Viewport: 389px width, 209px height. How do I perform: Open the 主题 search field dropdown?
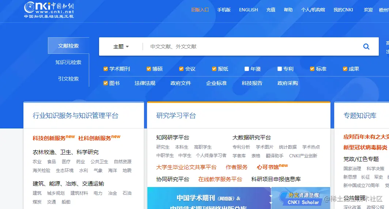(121, 46)
